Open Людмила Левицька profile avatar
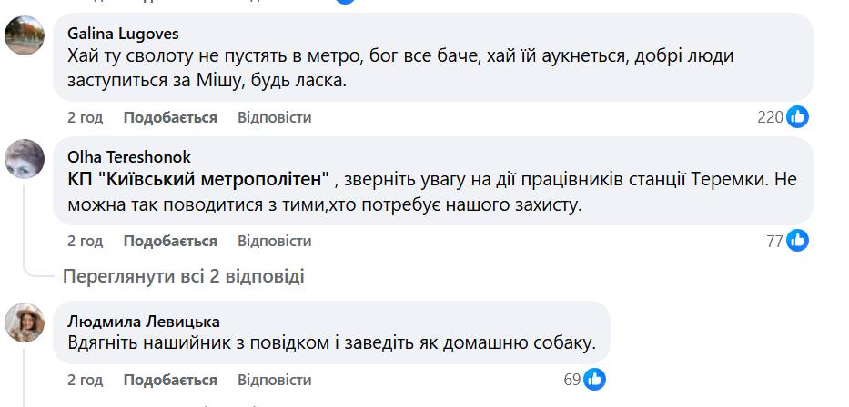 click(25, 323)
